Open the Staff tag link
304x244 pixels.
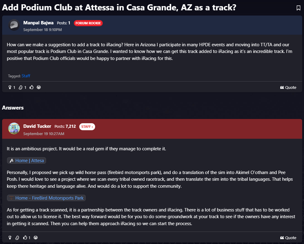[x=26, y=76]
